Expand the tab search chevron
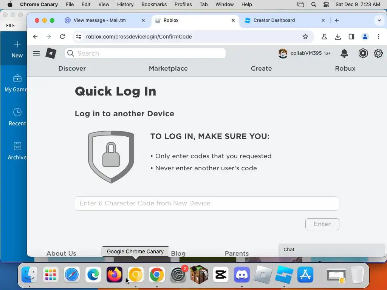Image resolution: width=387 pixels, height=290 pixels. (x=379, y=20)
